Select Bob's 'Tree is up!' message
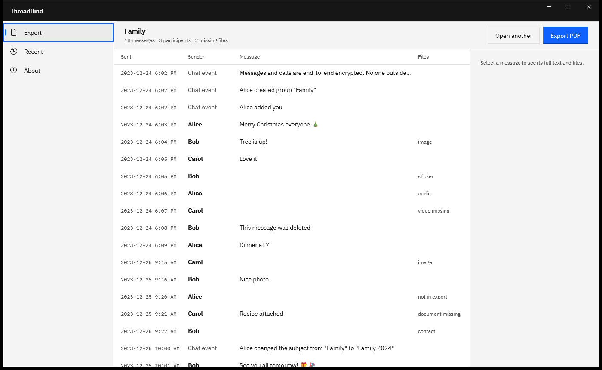The image size is (602, 370). 292,142
